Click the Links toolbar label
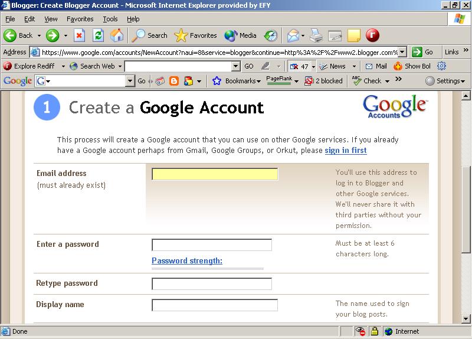 pyautogui.click(x=451, y=52)
